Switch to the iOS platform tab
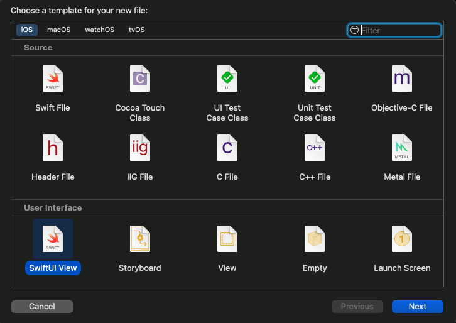Screen dimensions: 456x323 pos(27,30)
